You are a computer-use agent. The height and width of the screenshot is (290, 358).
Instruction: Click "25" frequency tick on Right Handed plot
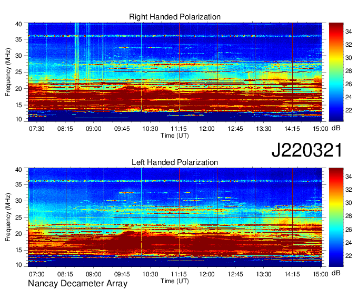click(x=19, y=72)
